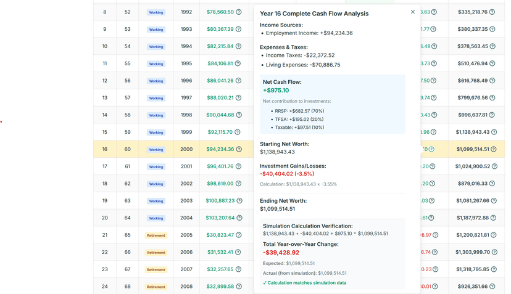Click help icon beside $86,041.26 income
The image size is (511, 294).
pos(238,80)
